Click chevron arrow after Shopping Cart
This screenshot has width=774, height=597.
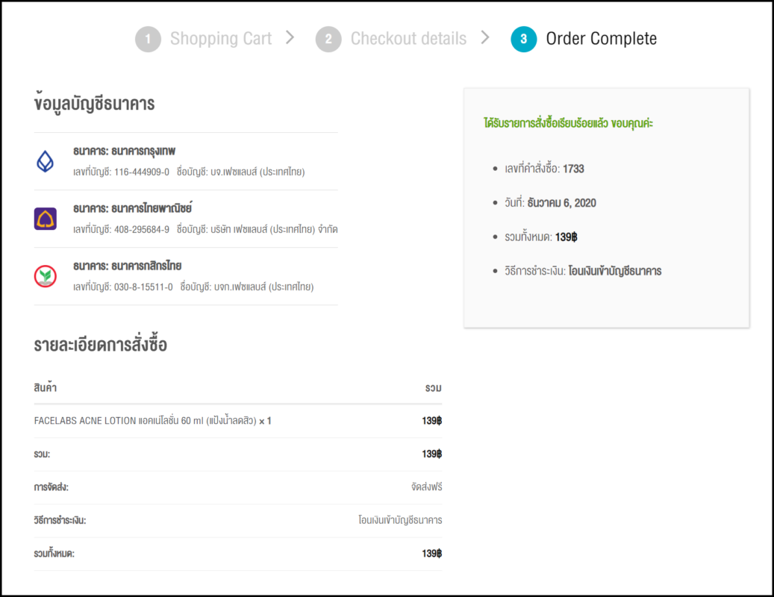(x=290, y=37)
